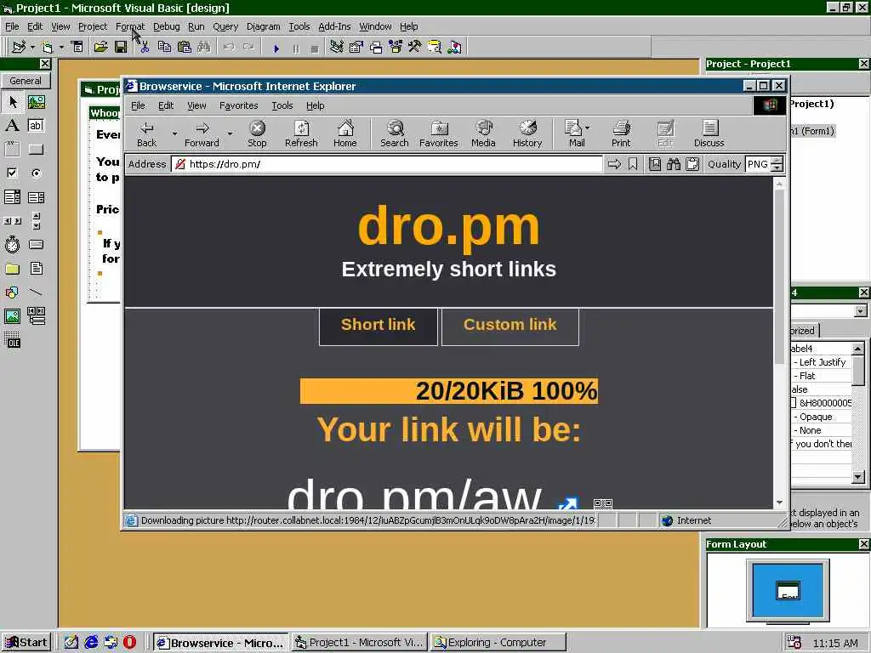Open Project Explorer icon in VB toolbar
The height and width of the screenshot is (653, 871).
336,48
